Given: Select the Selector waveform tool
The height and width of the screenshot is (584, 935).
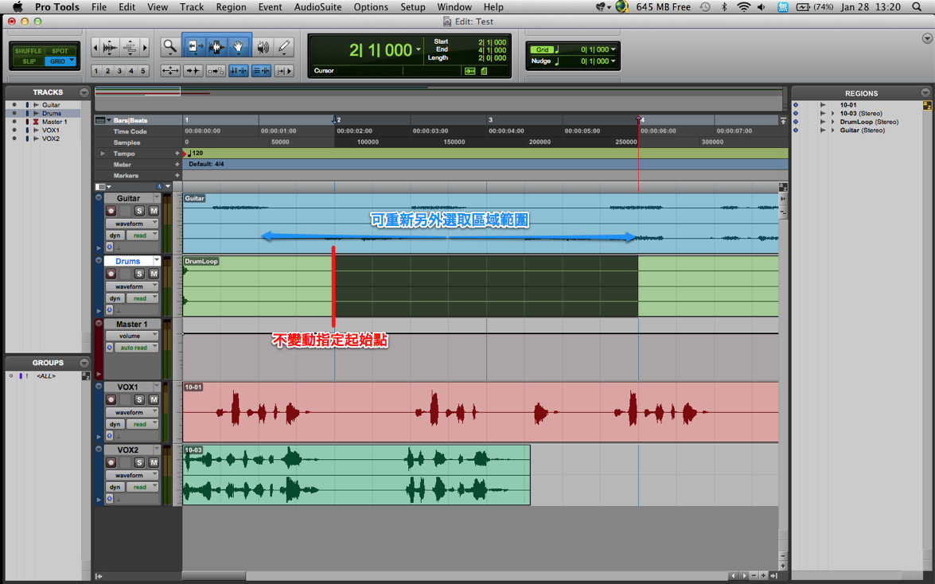Looking at the screenshot, I should click(x=216, y=46).
